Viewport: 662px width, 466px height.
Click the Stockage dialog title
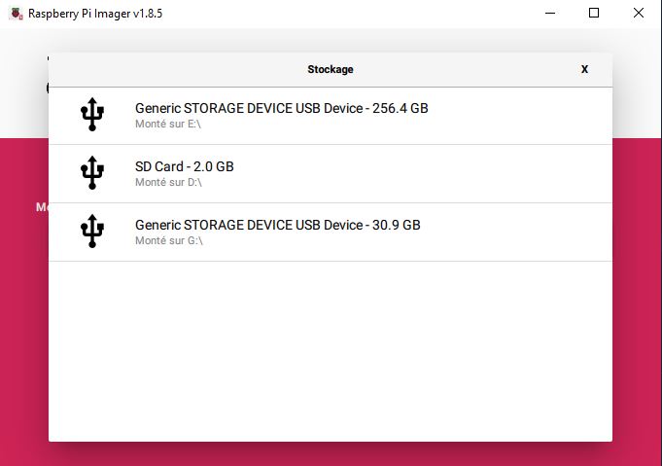click(331, 69)
